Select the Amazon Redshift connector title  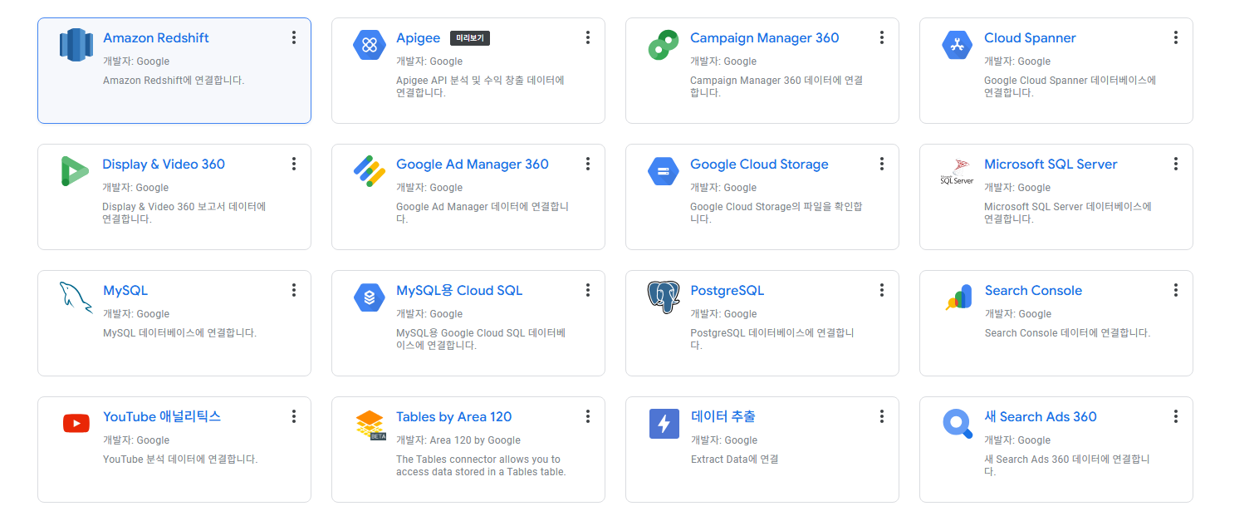tap(155, 37)
